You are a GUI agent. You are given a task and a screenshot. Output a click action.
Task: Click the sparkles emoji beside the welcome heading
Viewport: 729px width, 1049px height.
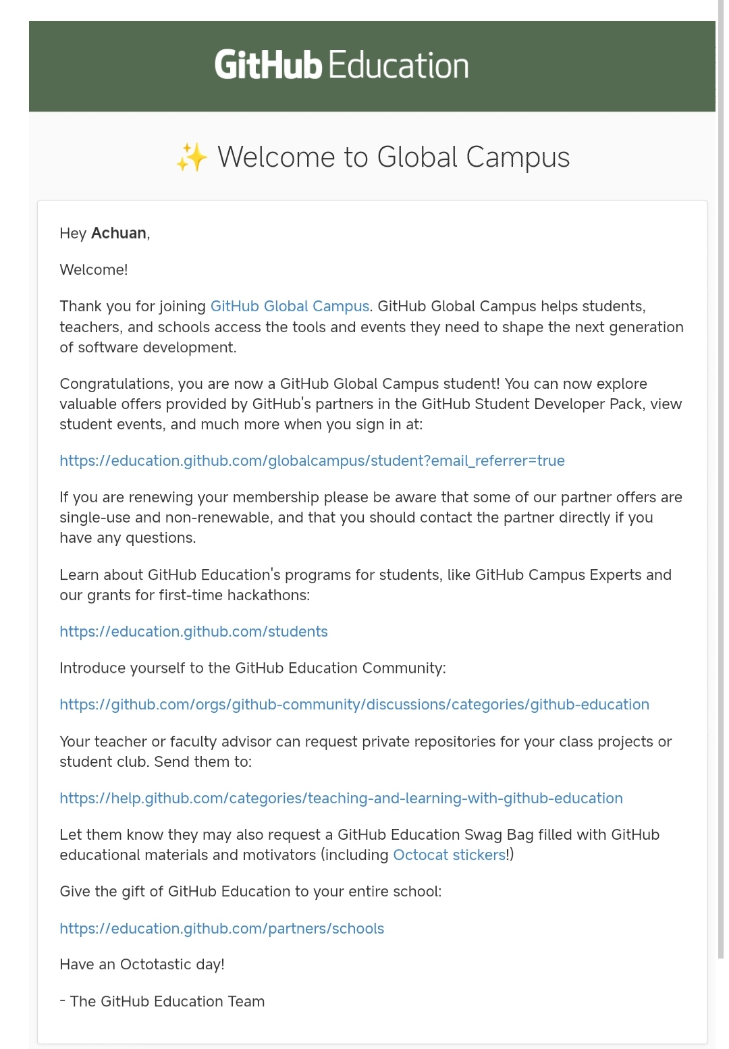point(192,158)
